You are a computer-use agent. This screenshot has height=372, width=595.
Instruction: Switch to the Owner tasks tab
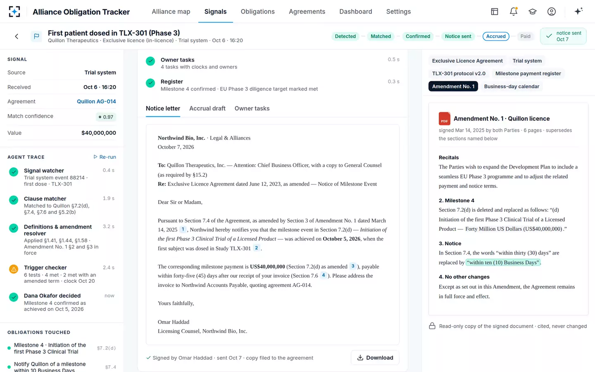tap(252, 108)
